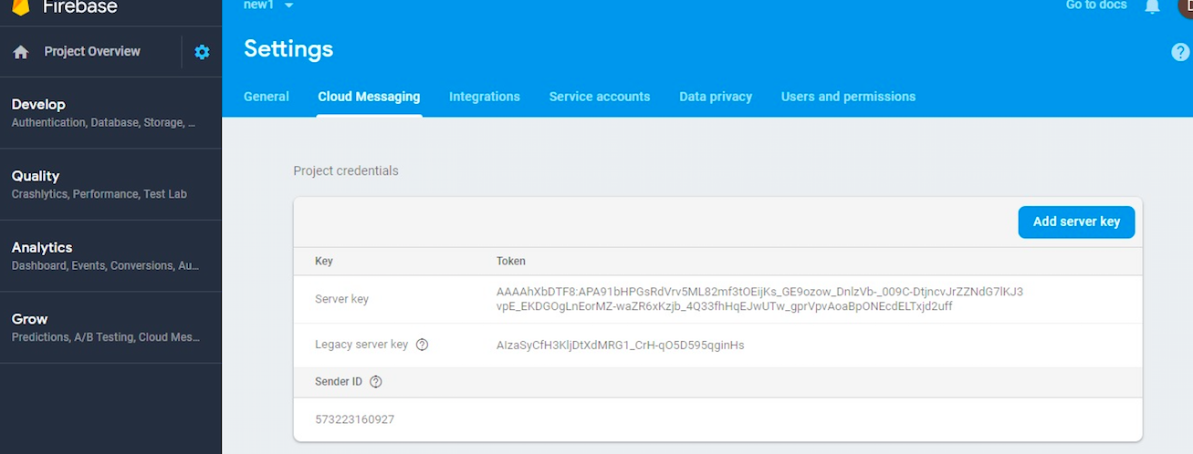Open the Project Overview home icon
Image resolution: width=1193 pixels, height=454 pixels.
tap(21, 52)
